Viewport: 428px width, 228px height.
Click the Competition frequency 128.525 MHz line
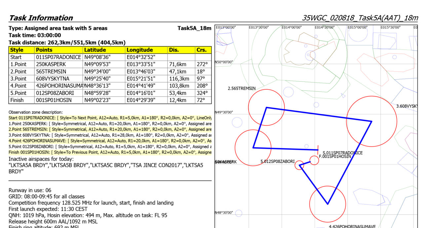(91, 203)
